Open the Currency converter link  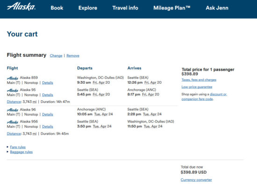click(196, 180)
